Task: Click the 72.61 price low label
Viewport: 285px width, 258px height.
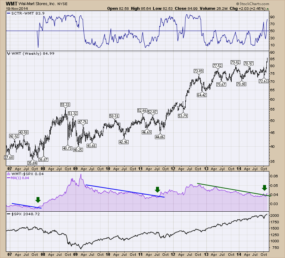Action: pyautogui.click(x=263, y=81)
